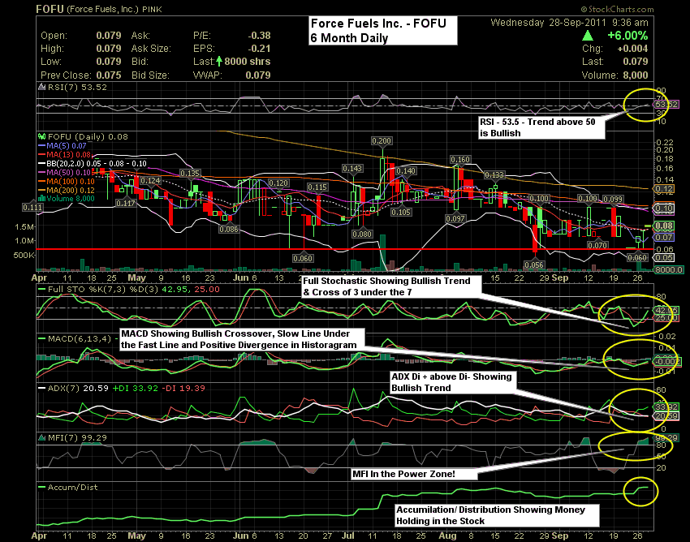Click the FOFU ticker symbol in header
Image resolution: width=690 pixels, height=542 pixels.
coord(50,9)
